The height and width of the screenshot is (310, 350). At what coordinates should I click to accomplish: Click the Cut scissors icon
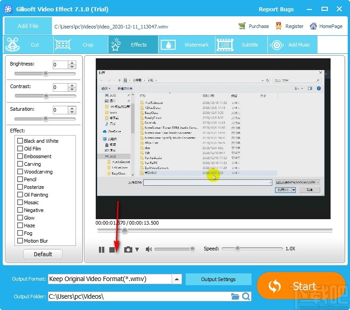coord(13,44)
